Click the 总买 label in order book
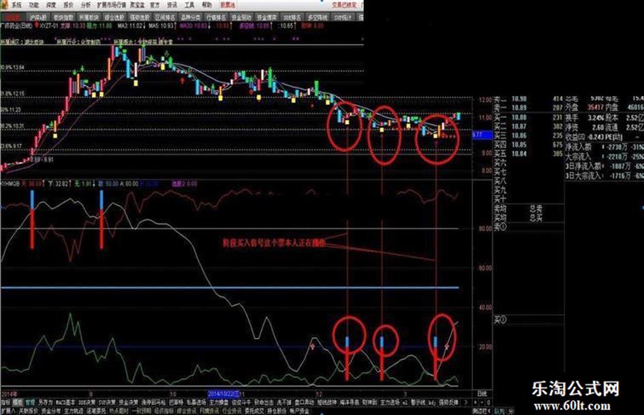This screenshot has height=415, width=644. click(x=536, y=218)
